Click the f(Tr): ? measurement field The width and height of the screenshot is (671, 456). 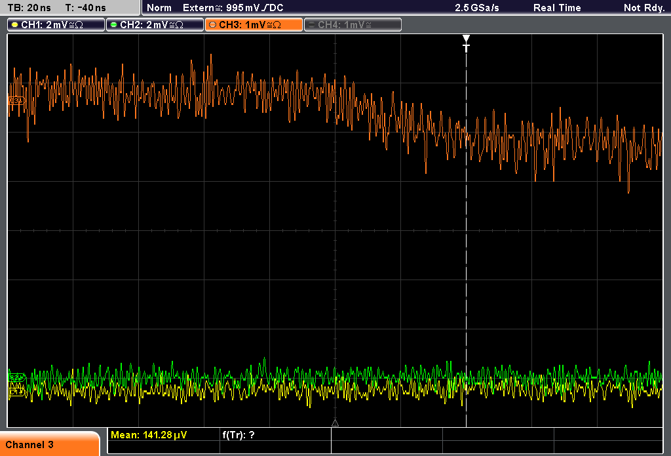239,434
